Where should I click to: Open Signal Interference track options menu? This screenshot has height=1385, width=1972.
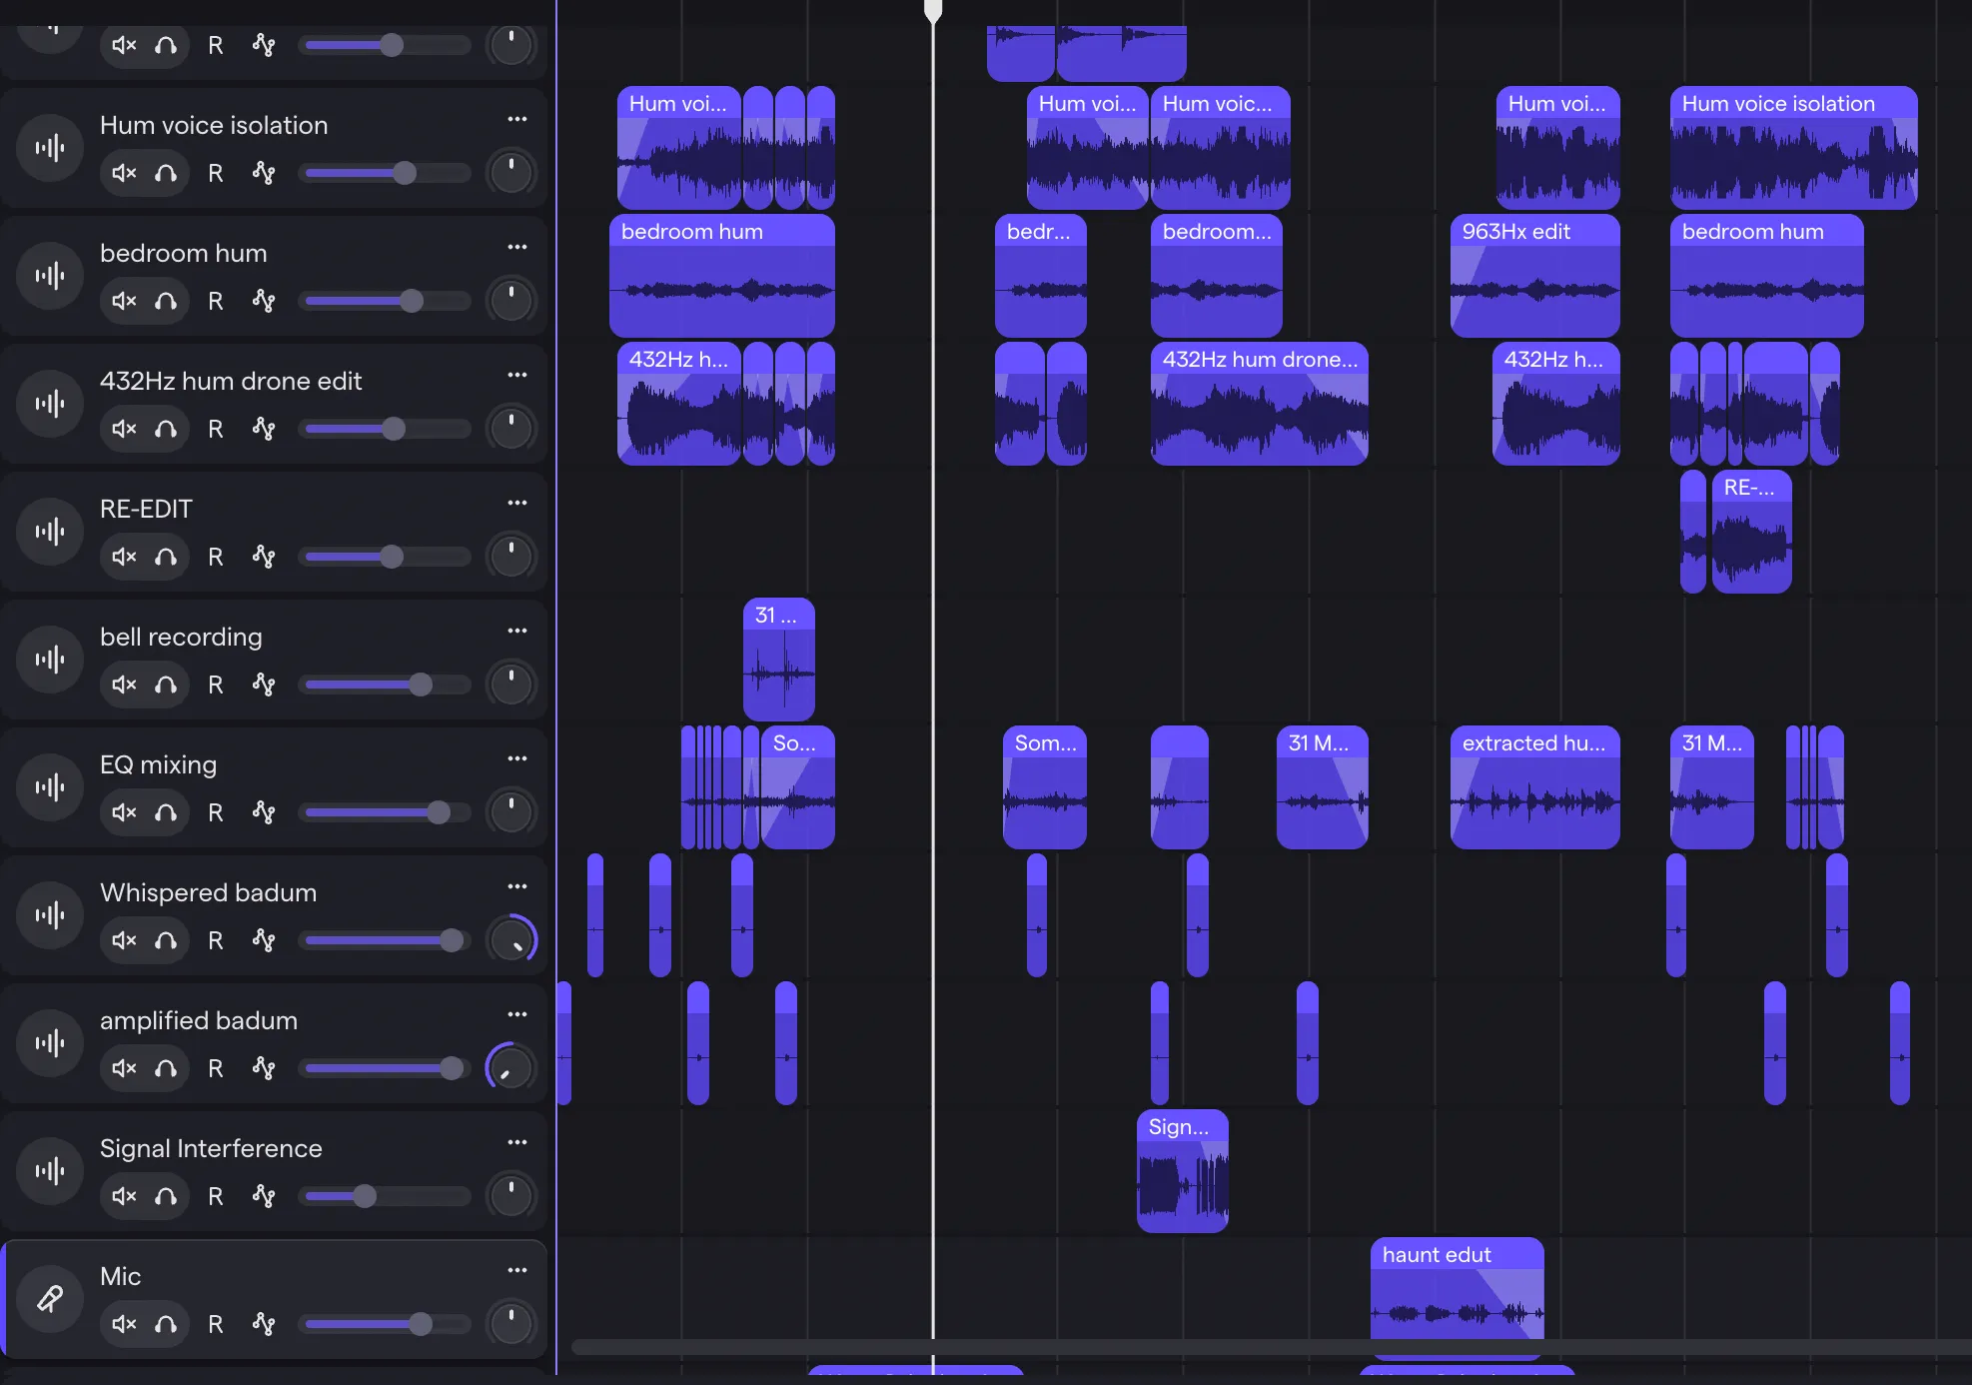[x=516, y=1142]
